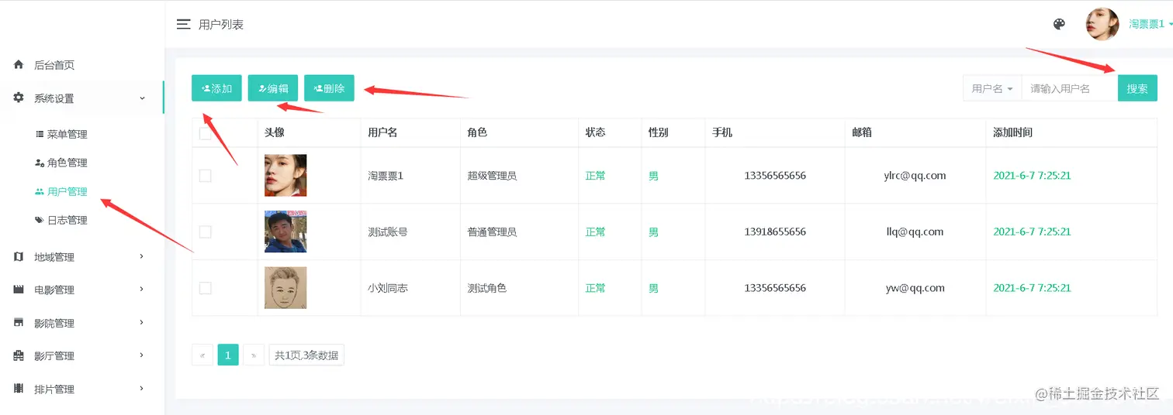Open 角色管理 submenu item
Viewport: 1173px width, 415px height.
(x=67, y=163)
